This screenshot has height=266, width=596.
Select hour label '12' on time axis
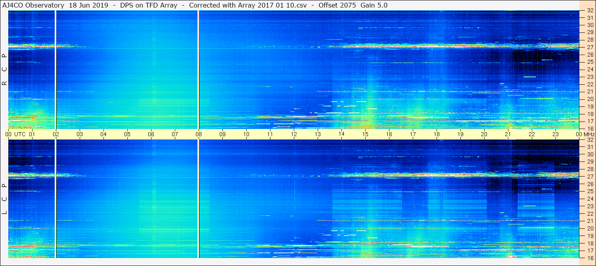[x=294, y=134]
